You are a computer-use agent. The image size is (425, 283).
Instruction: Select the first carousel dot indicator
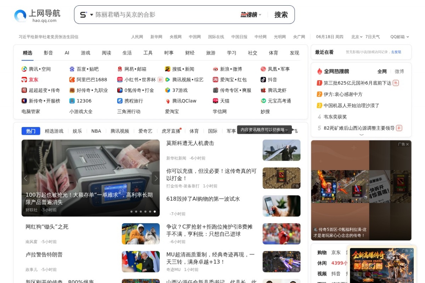(131, 212)
